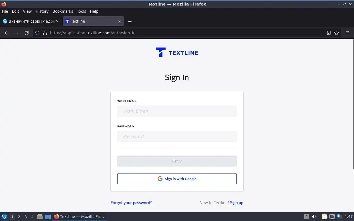Open the clipboard icon in system tray
The image size is (354, 221).
coord(324,217)
